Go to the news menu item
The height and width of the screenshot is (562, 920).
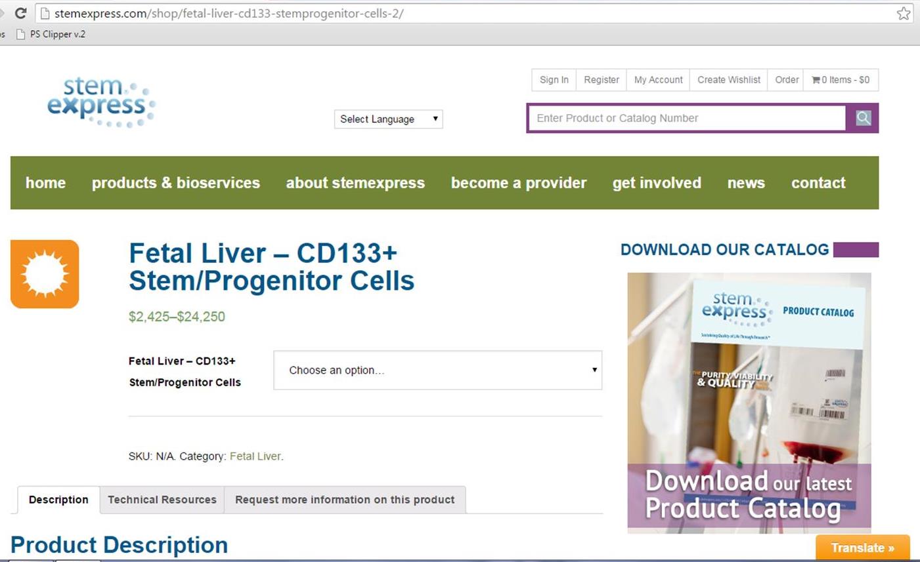click(746, 183)
